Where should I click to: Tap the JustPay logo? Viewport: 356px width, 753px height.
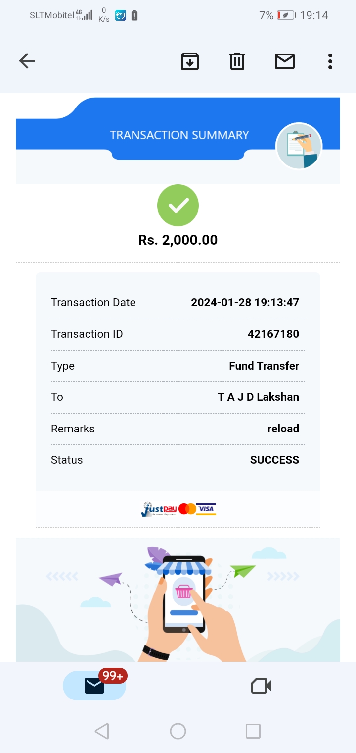159,509
